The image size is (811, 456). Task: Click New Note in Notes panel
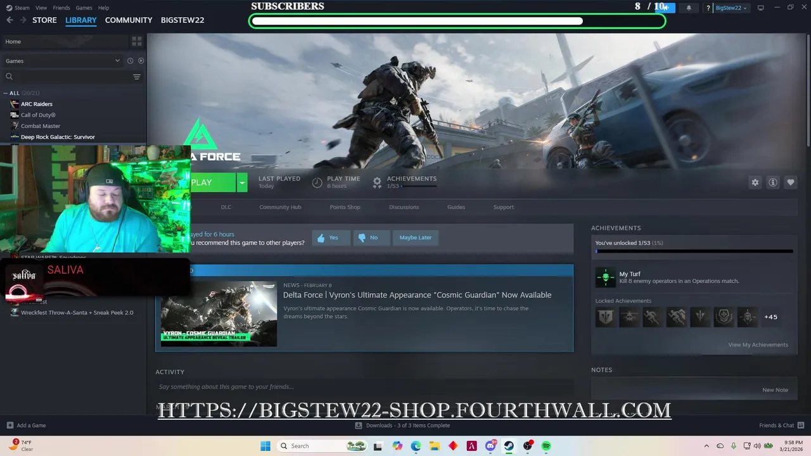point(775,390)
